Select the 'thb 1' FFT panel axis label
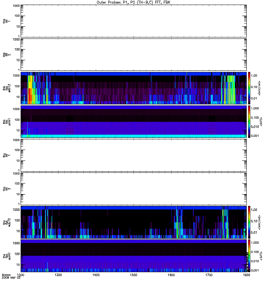This screenshot has height=285, width=267. click(x=6, y=21)
